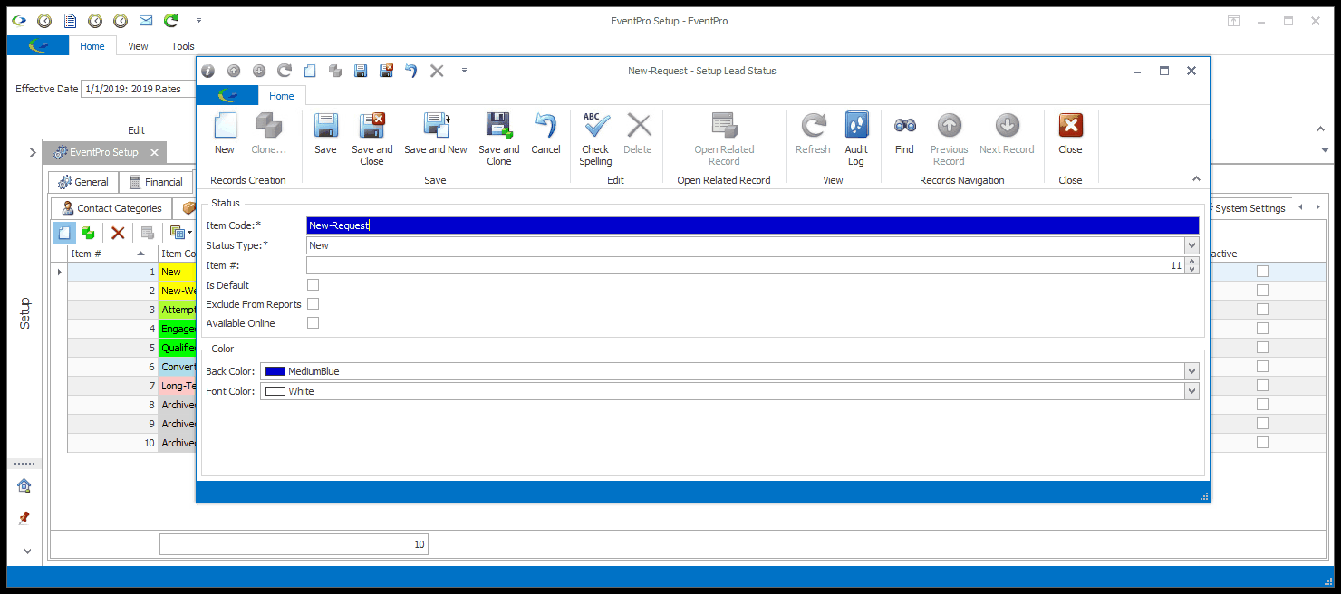The width and height of the screenshot is (1341, 594).
Task: Run Check Spelling from the ribbon
Action: point(595,139)
